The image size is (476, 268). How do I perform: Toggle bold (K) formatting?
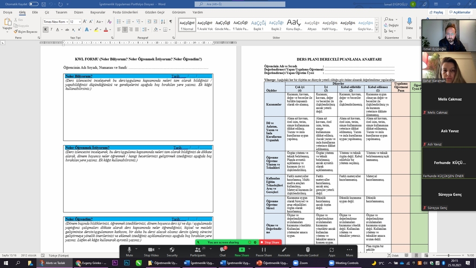46,29
